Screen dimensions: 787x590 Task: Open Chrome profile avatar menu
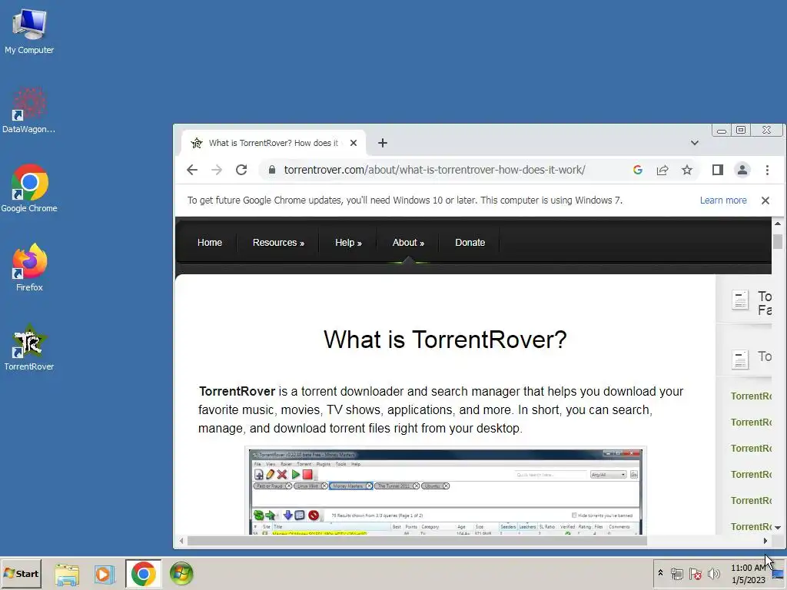tap(742, 170)
